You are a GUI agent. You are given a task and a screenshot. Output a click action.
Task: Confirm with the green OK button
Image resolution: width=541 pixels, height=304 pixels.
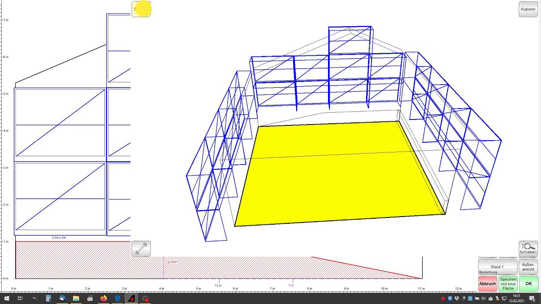coord(528,284)
